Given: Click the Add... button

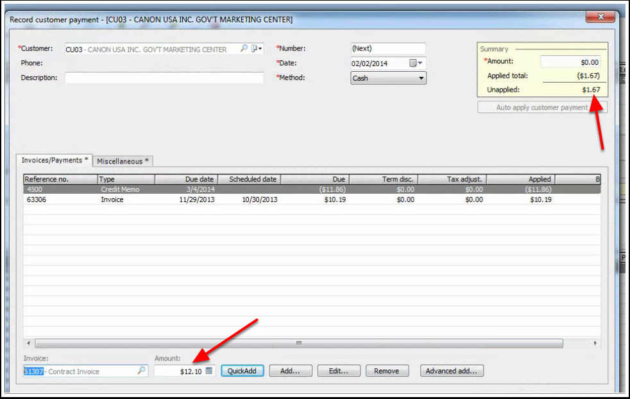Looking at the screenshot, I should pos(290,371).
